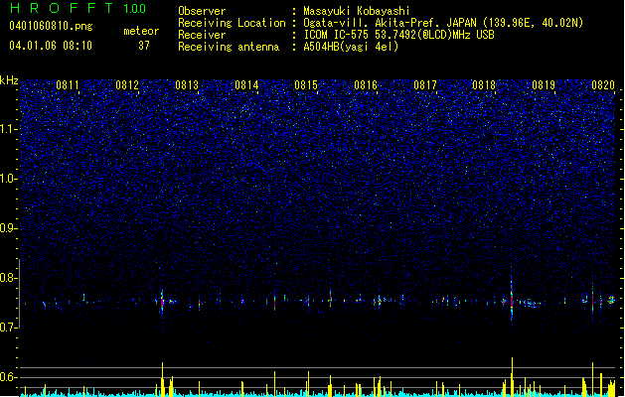
Task: Click the HROFFT title text
Action: pyautogui.click(x=62, y=8)
